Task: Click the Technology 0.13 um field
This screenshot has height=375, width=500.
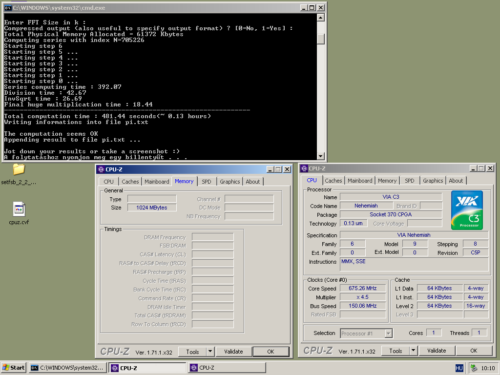Action: (x=353, y=224)
